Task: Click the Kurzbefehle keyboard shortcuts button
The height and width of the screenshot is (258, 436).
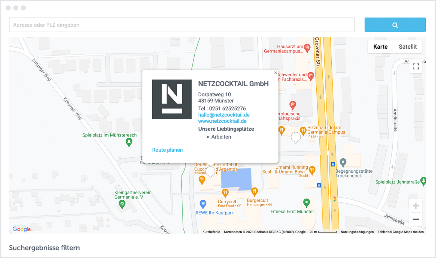Action: 211,232
